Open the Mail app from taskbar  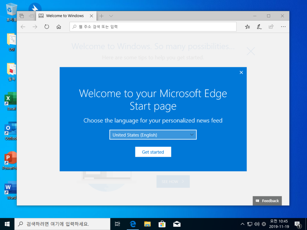177,224
